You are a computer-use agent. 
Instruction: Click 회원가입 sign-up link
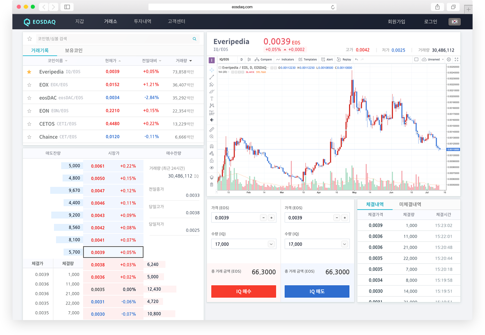[x=396, y=22]
